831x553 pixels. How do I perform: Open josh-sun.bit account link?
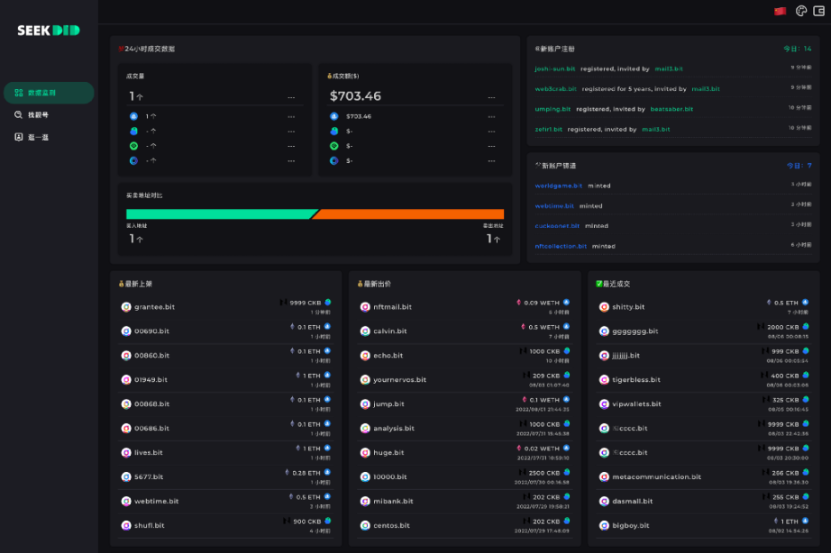pos(552,68)
